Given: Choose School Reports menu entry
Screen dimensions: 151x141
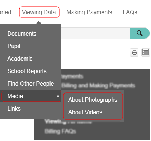Looking at the screenshot, I should (x=30, y=71).
